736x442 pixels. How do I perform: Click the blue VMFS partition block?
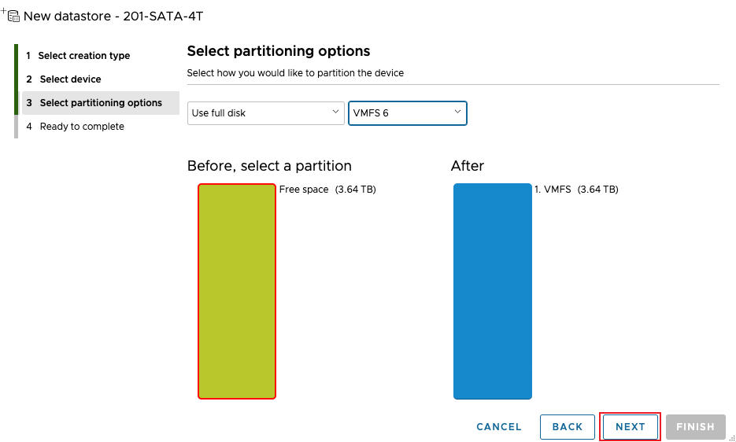(493, 291)
